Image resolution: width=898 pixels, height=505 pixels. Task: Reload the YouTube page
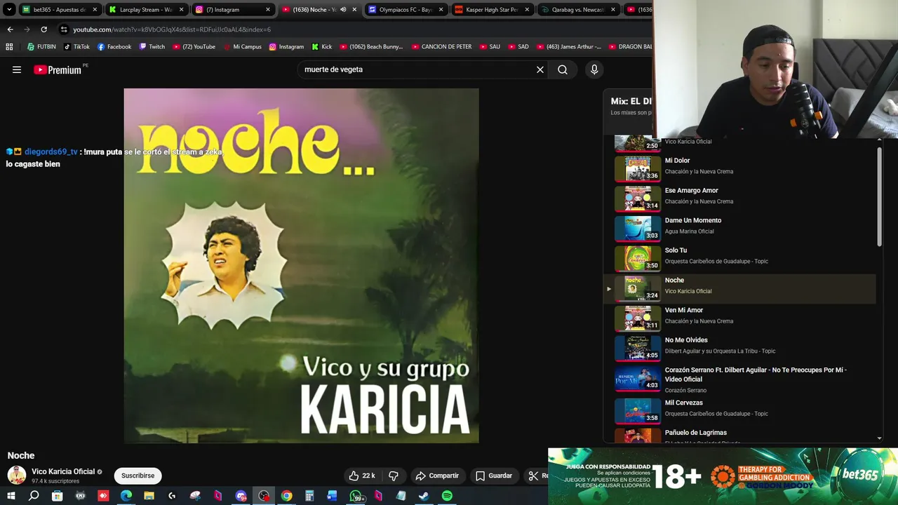43,29
